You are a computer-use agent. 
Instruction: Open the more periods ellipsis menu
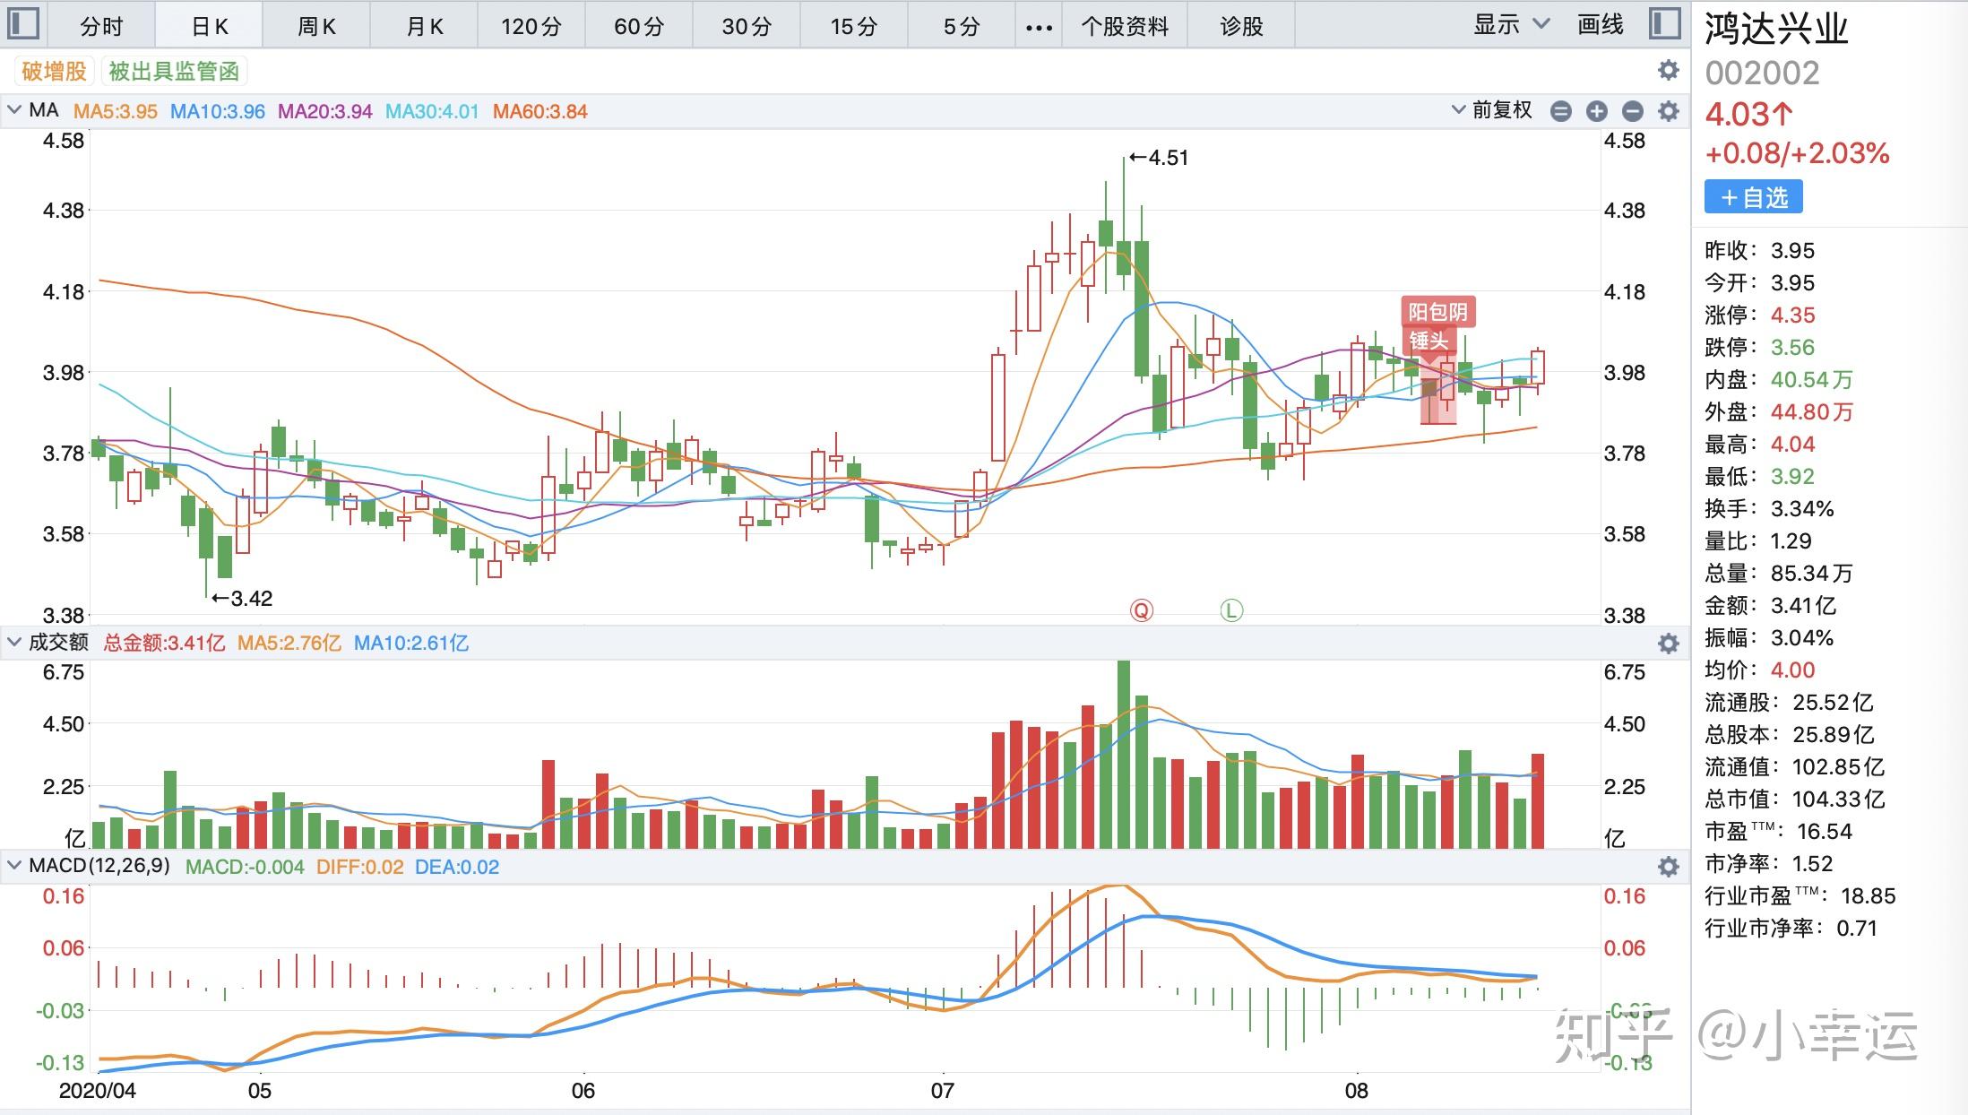point(1039,27)
